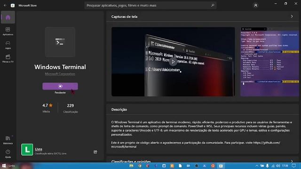Open the purple PowerShell screenshot thumbnail
The image size is (301, 169).
pos(269,61)
